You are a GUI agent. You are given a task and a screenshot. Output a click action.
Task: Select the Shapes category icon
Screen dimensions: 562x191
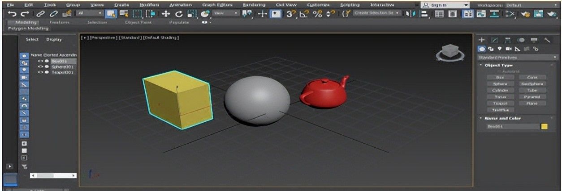point(491,49)
